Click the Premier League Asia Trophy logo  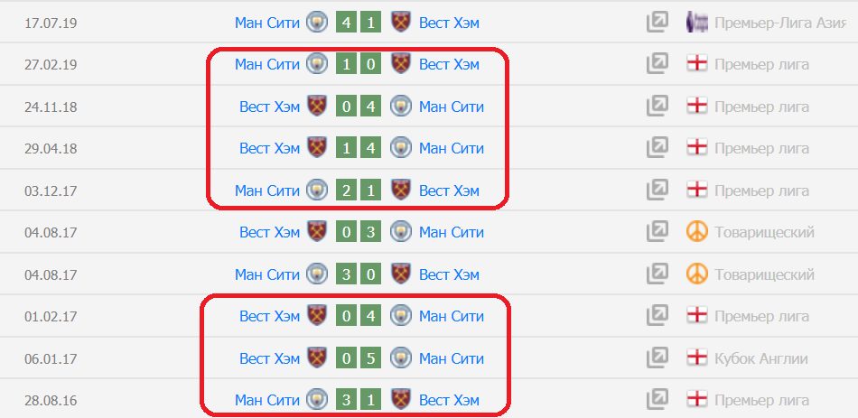[696, 23]
